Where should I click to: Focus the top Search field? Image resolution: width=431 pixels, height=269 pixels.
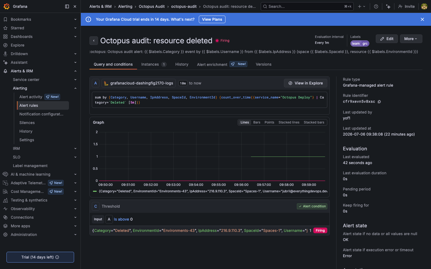point(307,6)
